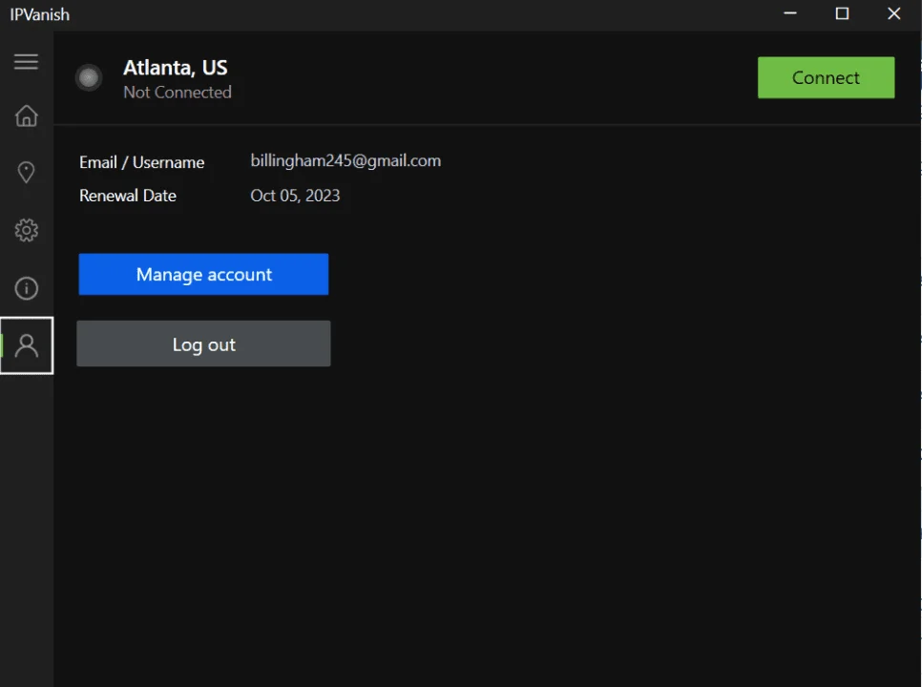This screenshot has width=922, height=687.
Task: Click the Not Connected status text
Action: pos(178,93)
